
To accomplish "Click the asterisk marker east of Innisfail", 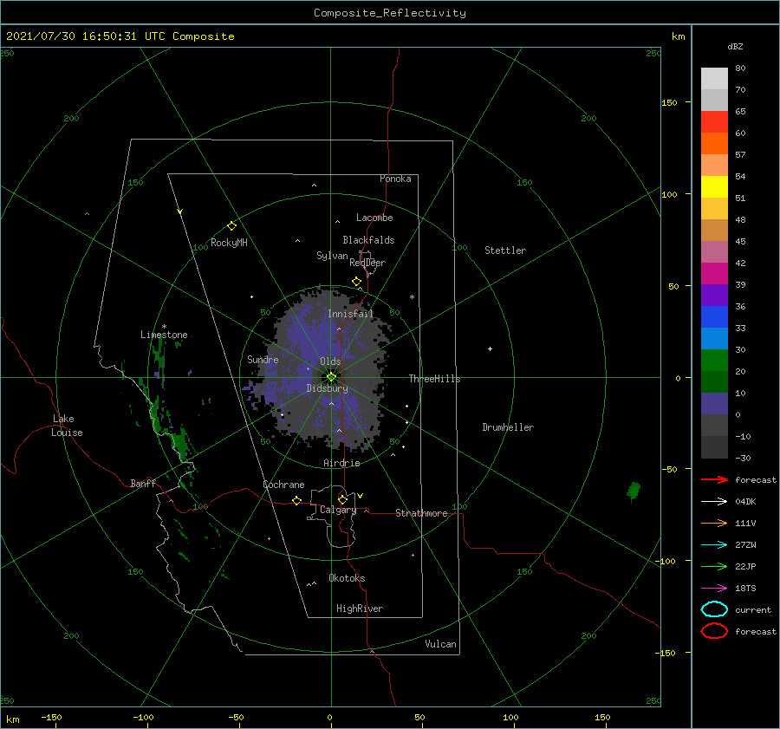I will point(412,297).
